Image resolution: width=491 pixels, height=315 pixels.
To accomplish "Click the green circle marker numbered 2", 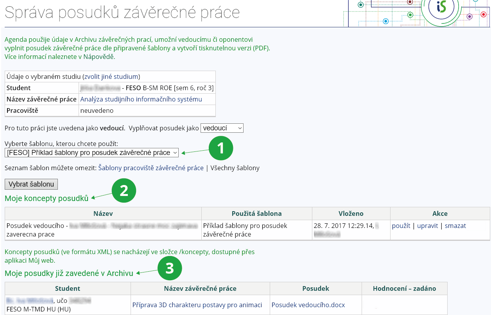I will click(x=124, y=191).
